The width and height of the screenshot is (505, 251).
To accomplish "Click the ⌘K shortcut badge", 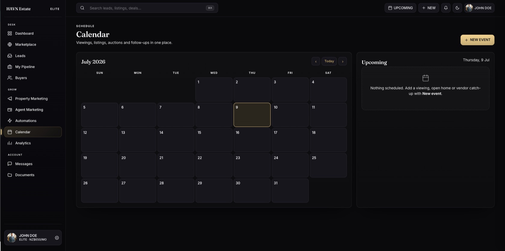I will 210,8.
